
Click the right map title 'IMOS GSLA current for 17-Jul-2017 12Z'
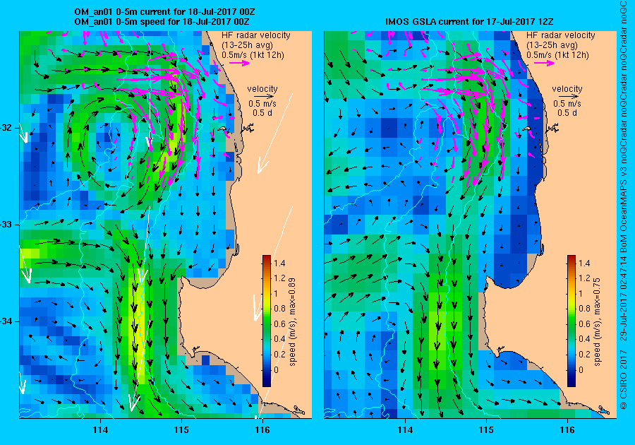(469, 22)
